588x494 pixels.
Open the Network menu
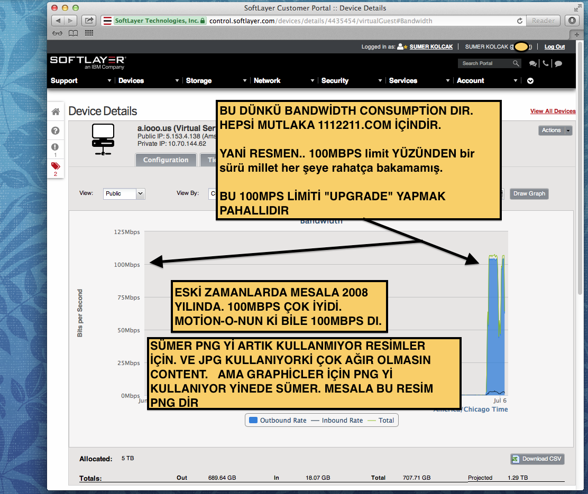coord(267,81)
